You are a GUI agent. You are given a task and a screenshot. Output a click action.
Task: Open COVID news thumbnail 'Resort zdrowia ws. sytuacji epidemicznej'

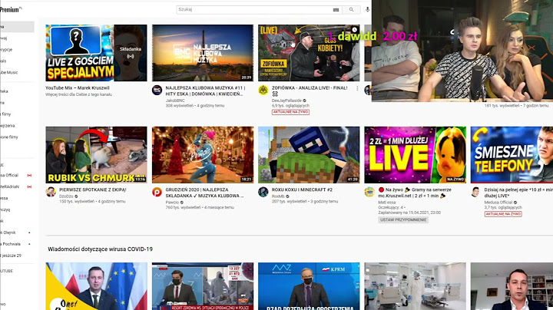203,286
